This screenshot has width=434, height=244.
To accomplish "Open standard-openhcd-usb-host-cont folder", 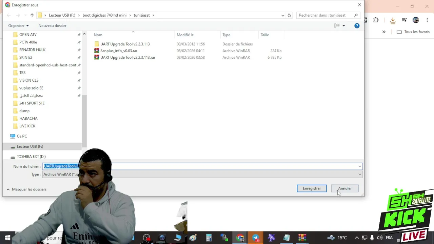I will coord(48,65).
